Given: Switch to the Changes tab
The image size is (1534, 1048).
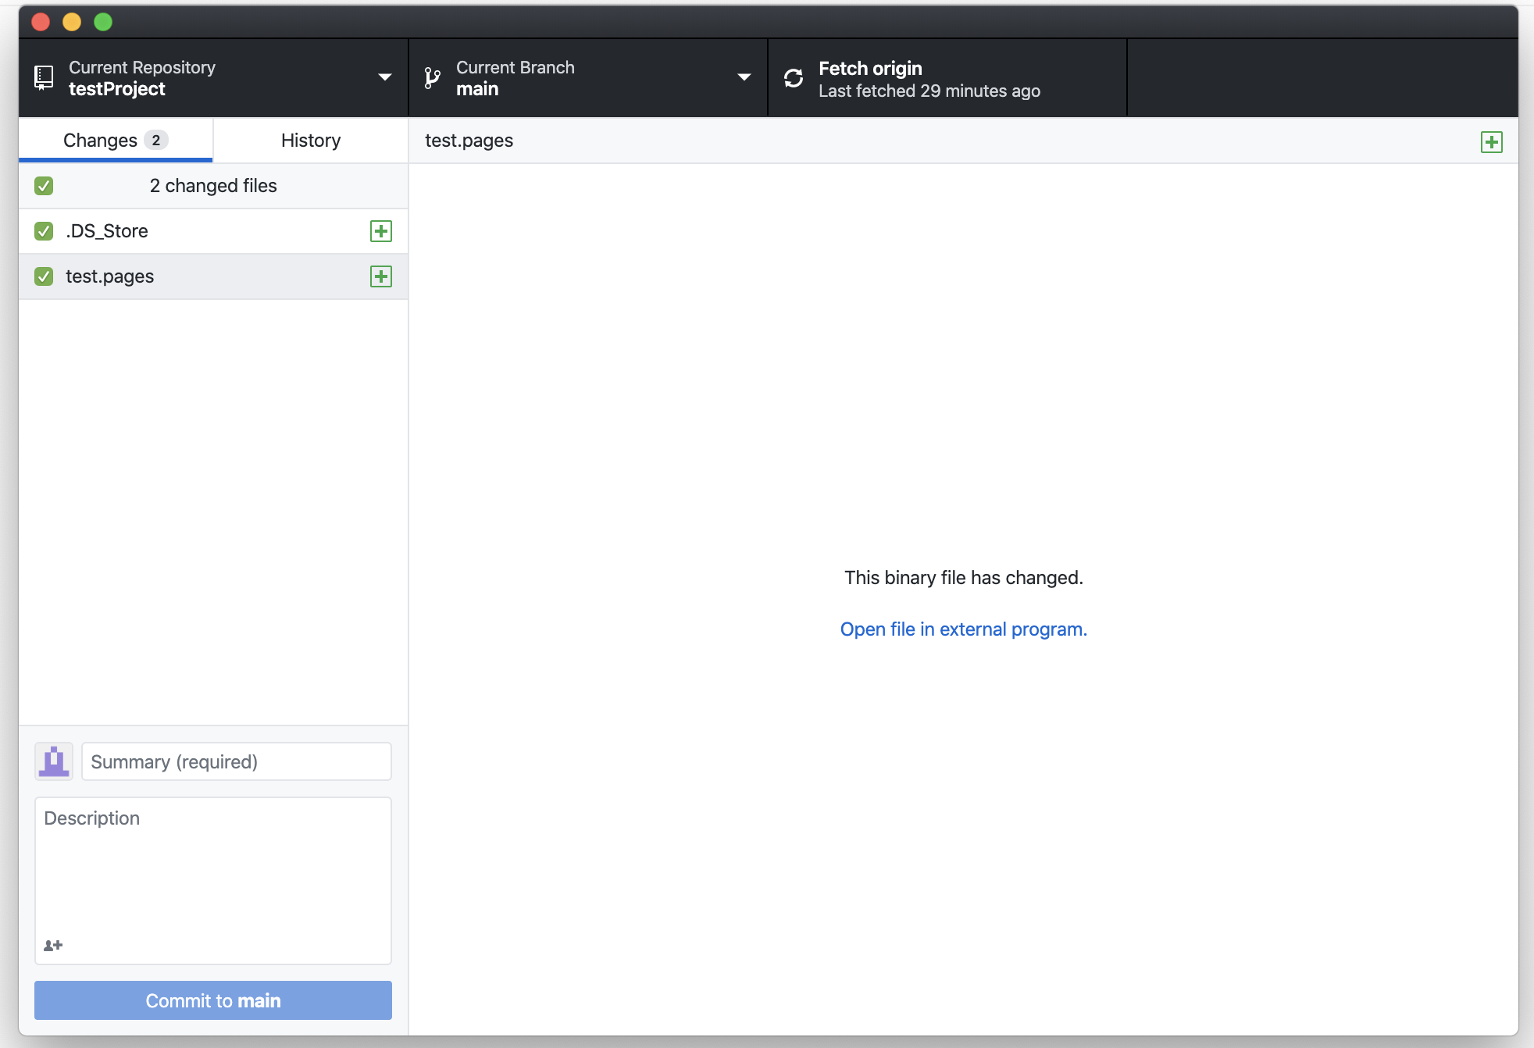Looking at the screenshot, I should coord(115,141).
